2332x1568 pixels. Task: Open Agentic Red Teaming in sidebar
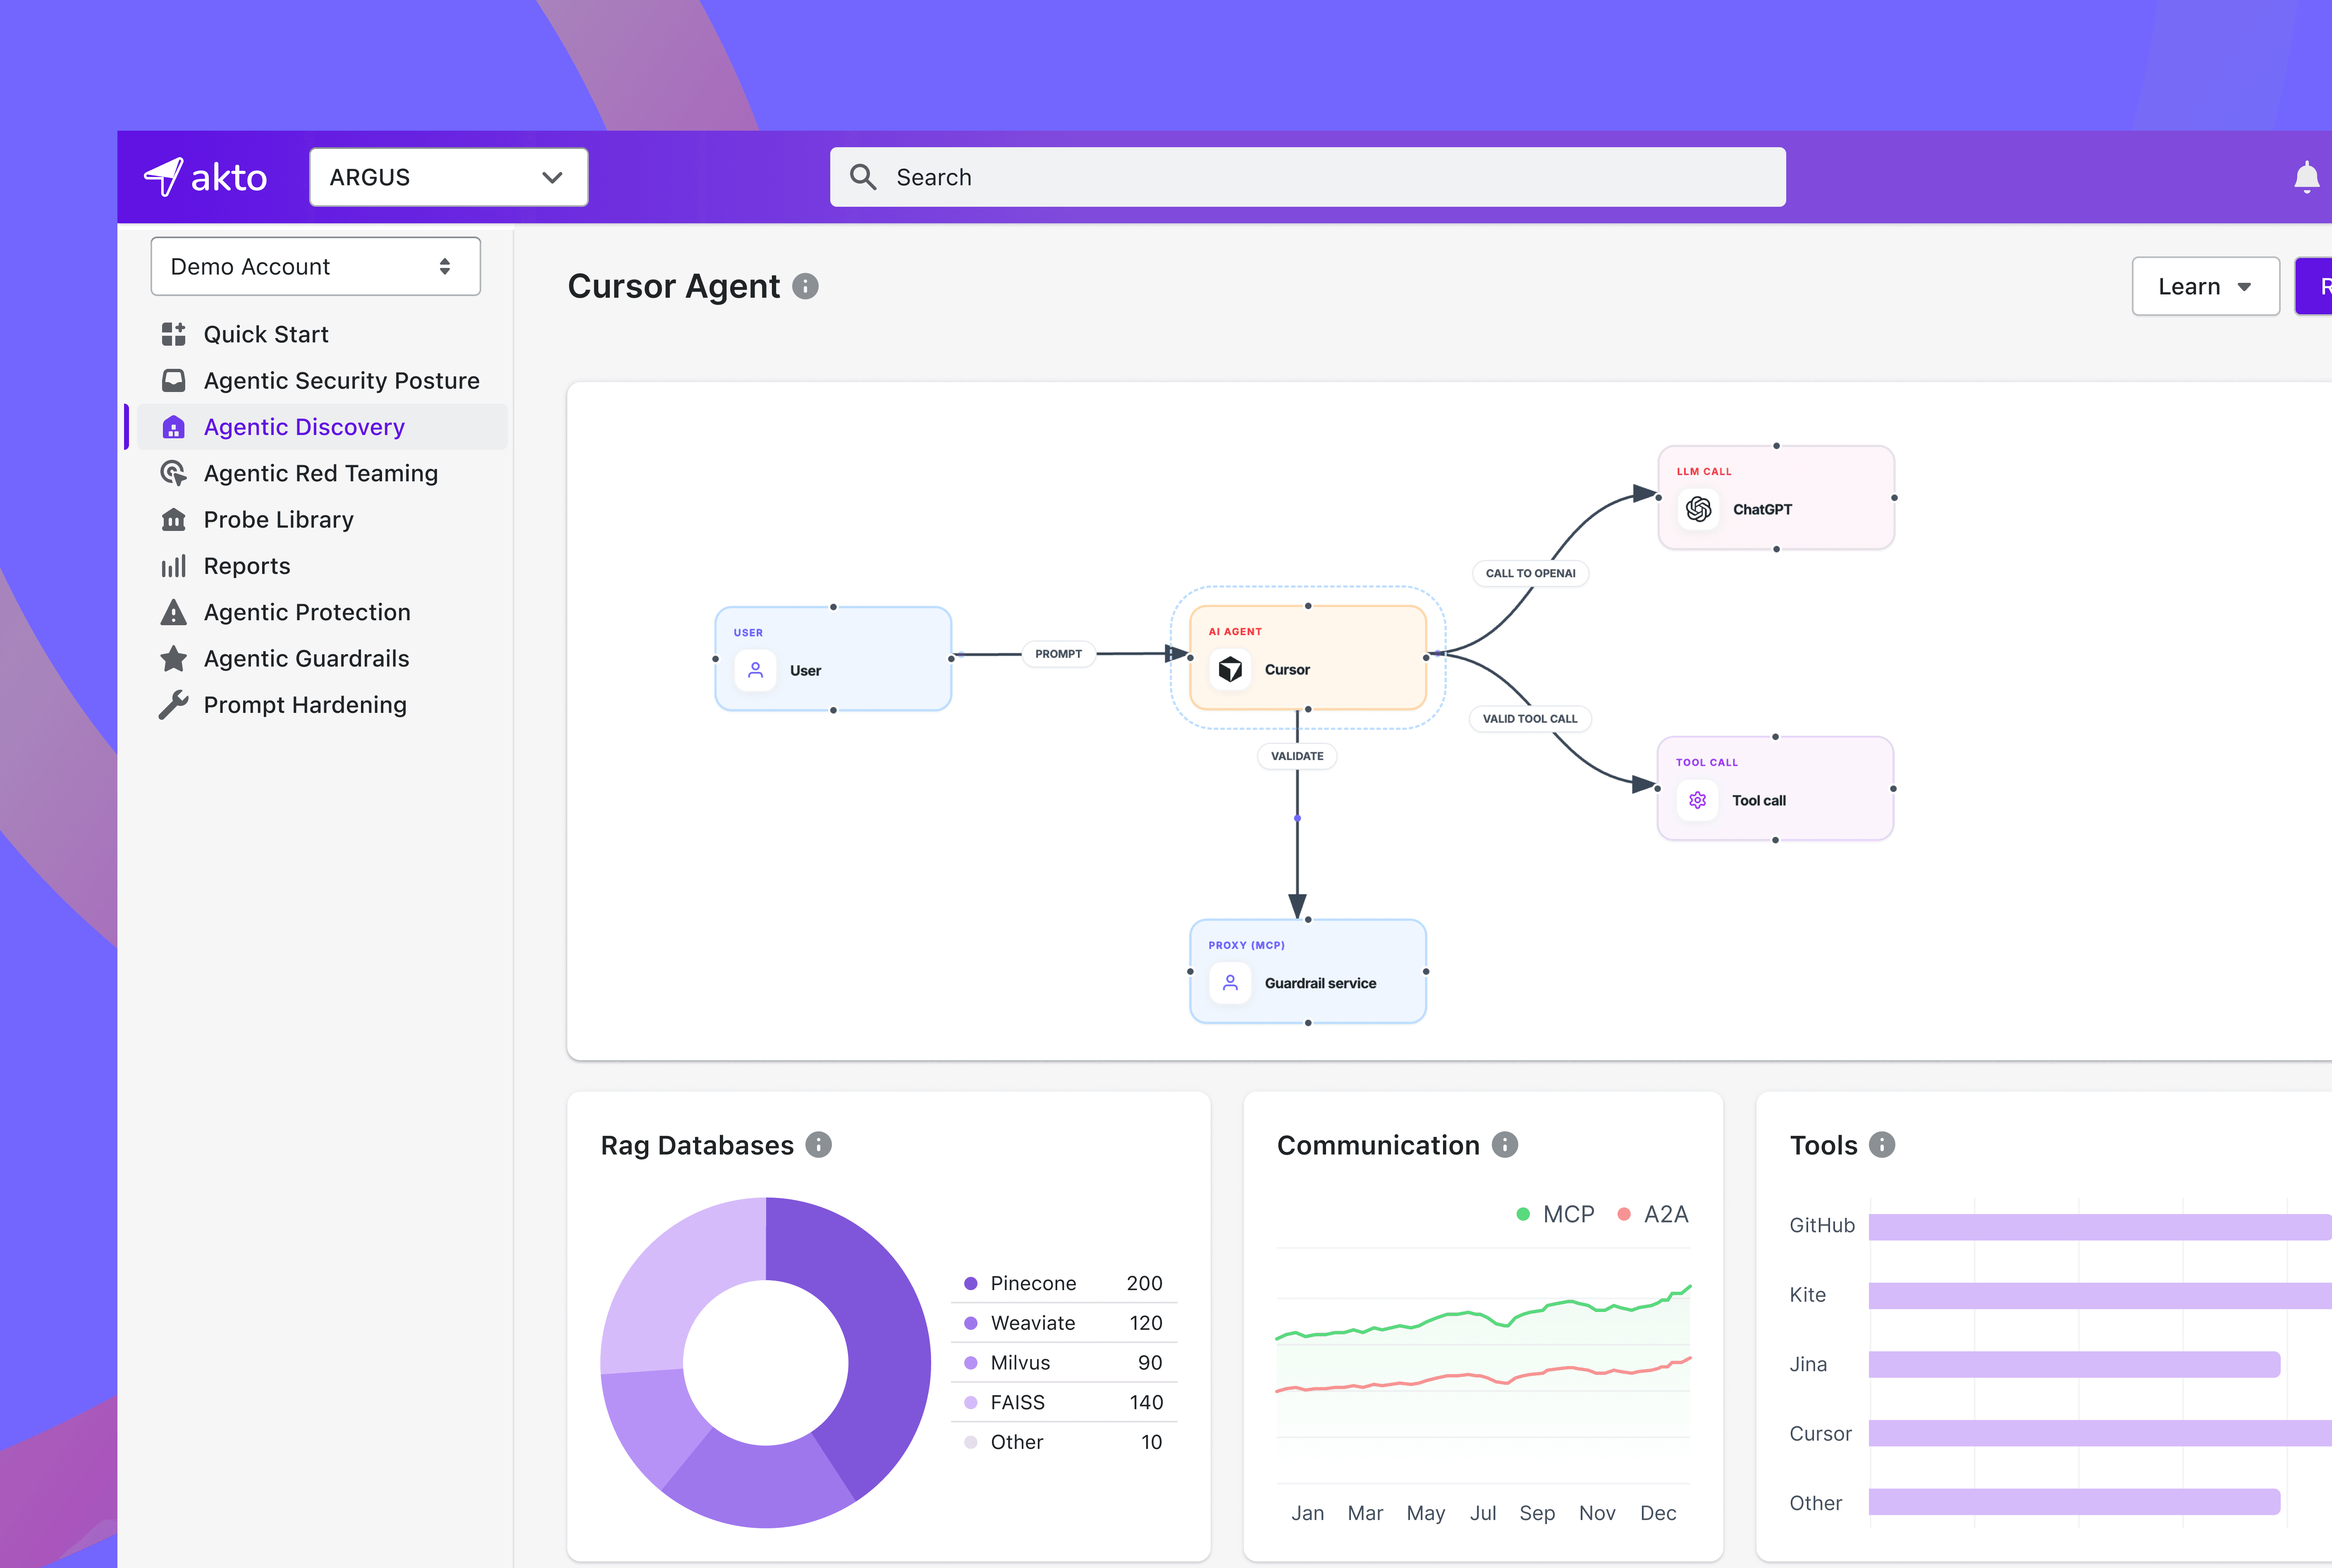click(320, 473)
